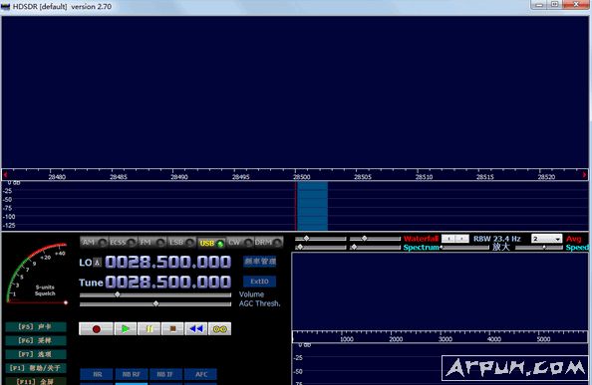
Task: Toggle the A selector next to LO
Action: [x=97, y=263]
